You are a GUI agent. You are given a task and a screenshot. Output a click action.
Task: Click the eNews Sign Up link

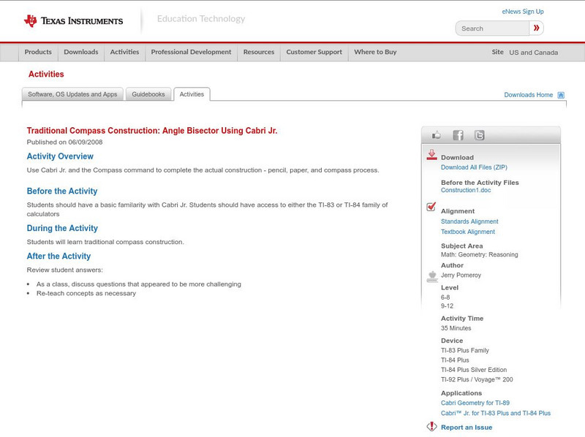[522, 12]
